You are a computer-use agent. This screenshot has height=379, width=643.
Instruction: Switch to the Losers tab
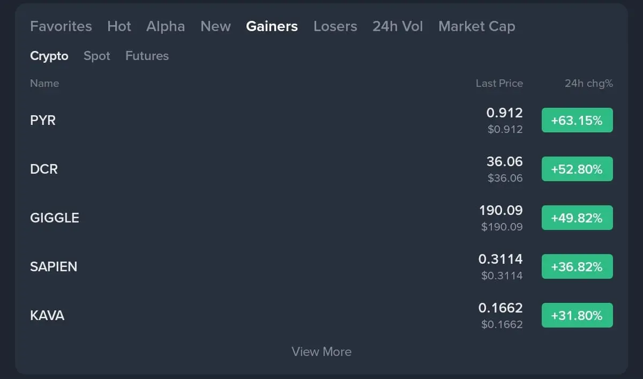pos(335,26)
